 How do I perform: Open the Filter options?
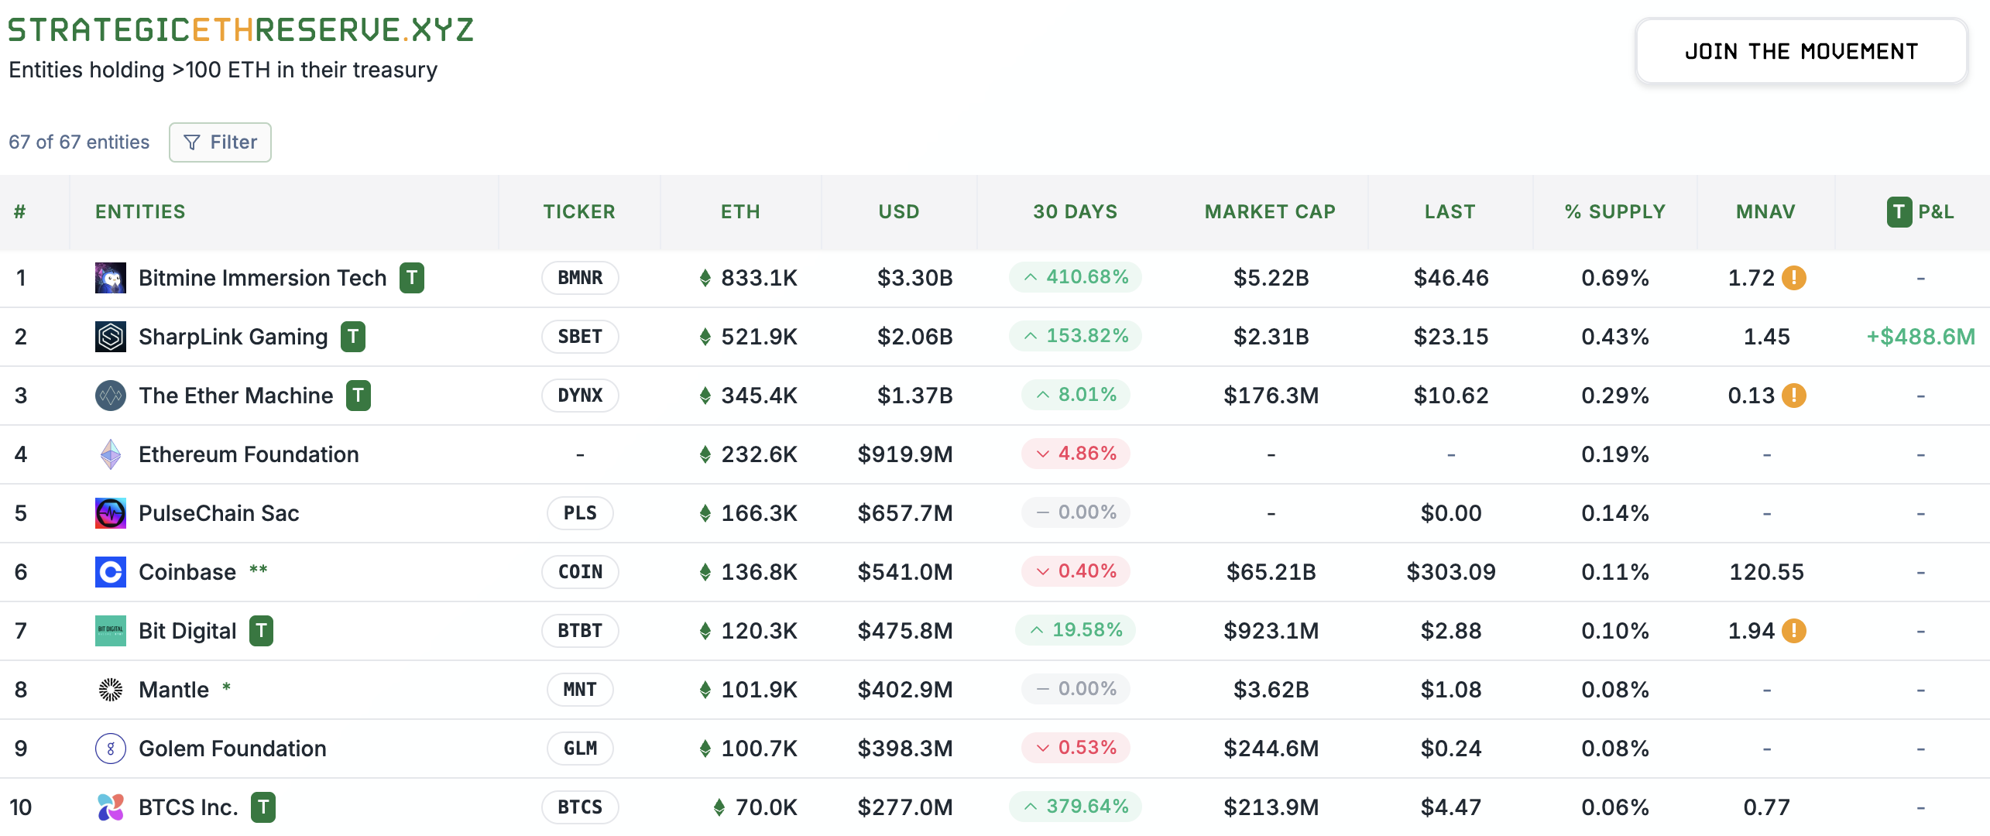tap(220, 142)
